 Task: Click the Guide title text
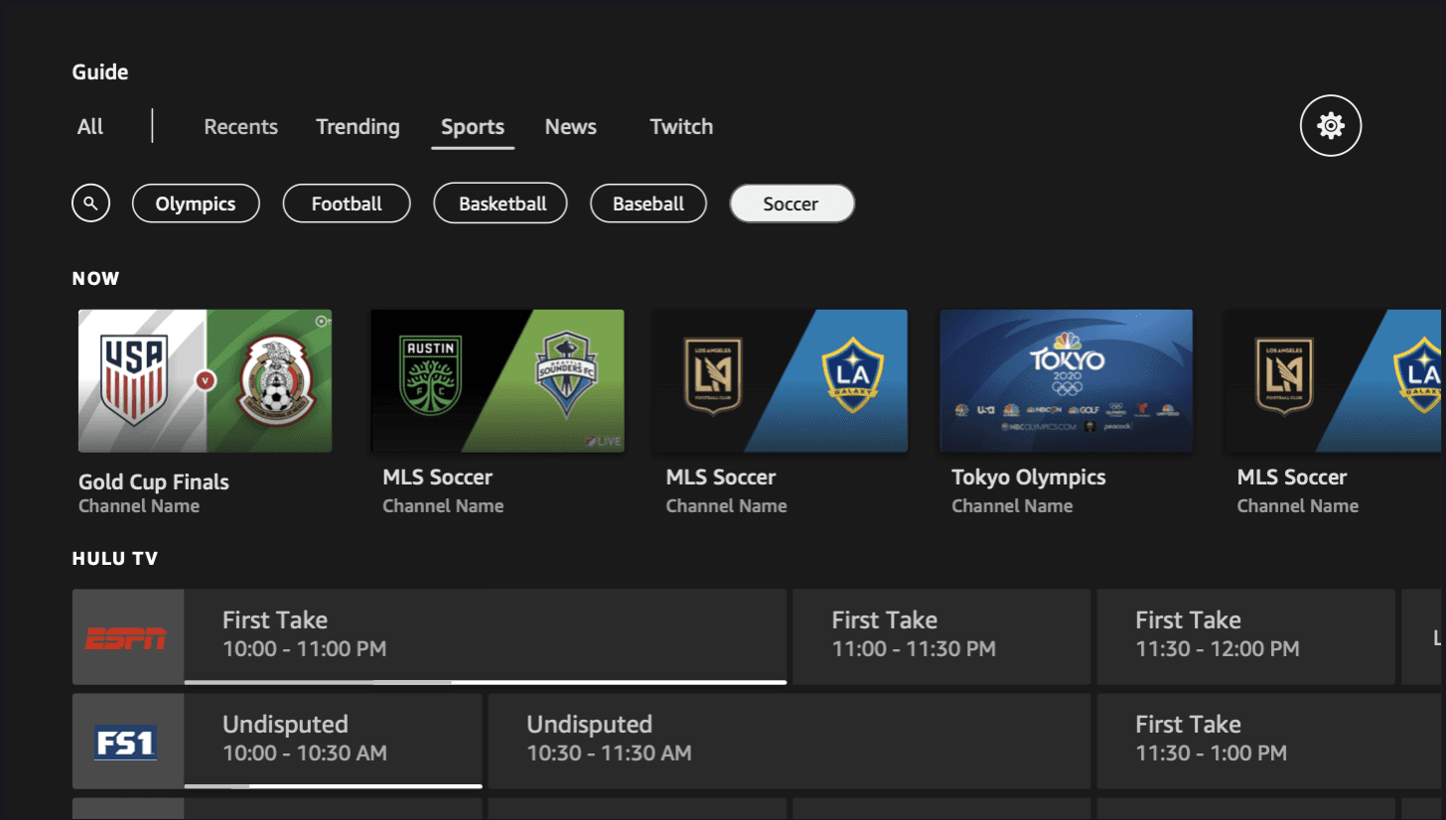100,72
